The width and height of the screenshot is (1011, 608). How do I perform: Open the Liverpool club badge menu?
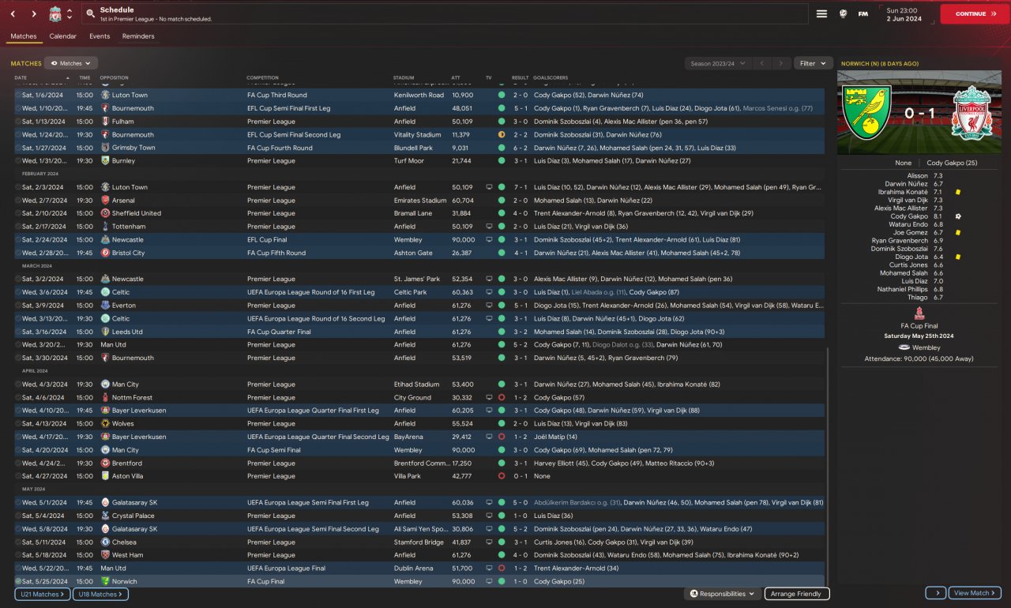pyautogui.click(x=54, y=14)
